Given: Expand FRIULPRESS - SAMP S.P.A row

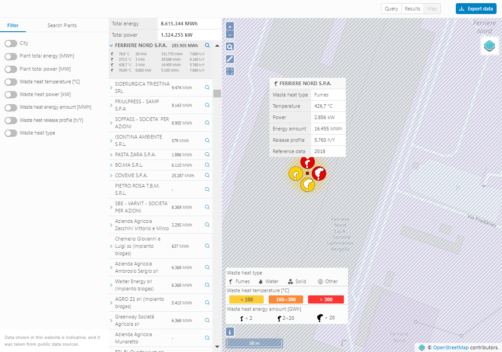Looking at the screenshot, I should point(111,105).
